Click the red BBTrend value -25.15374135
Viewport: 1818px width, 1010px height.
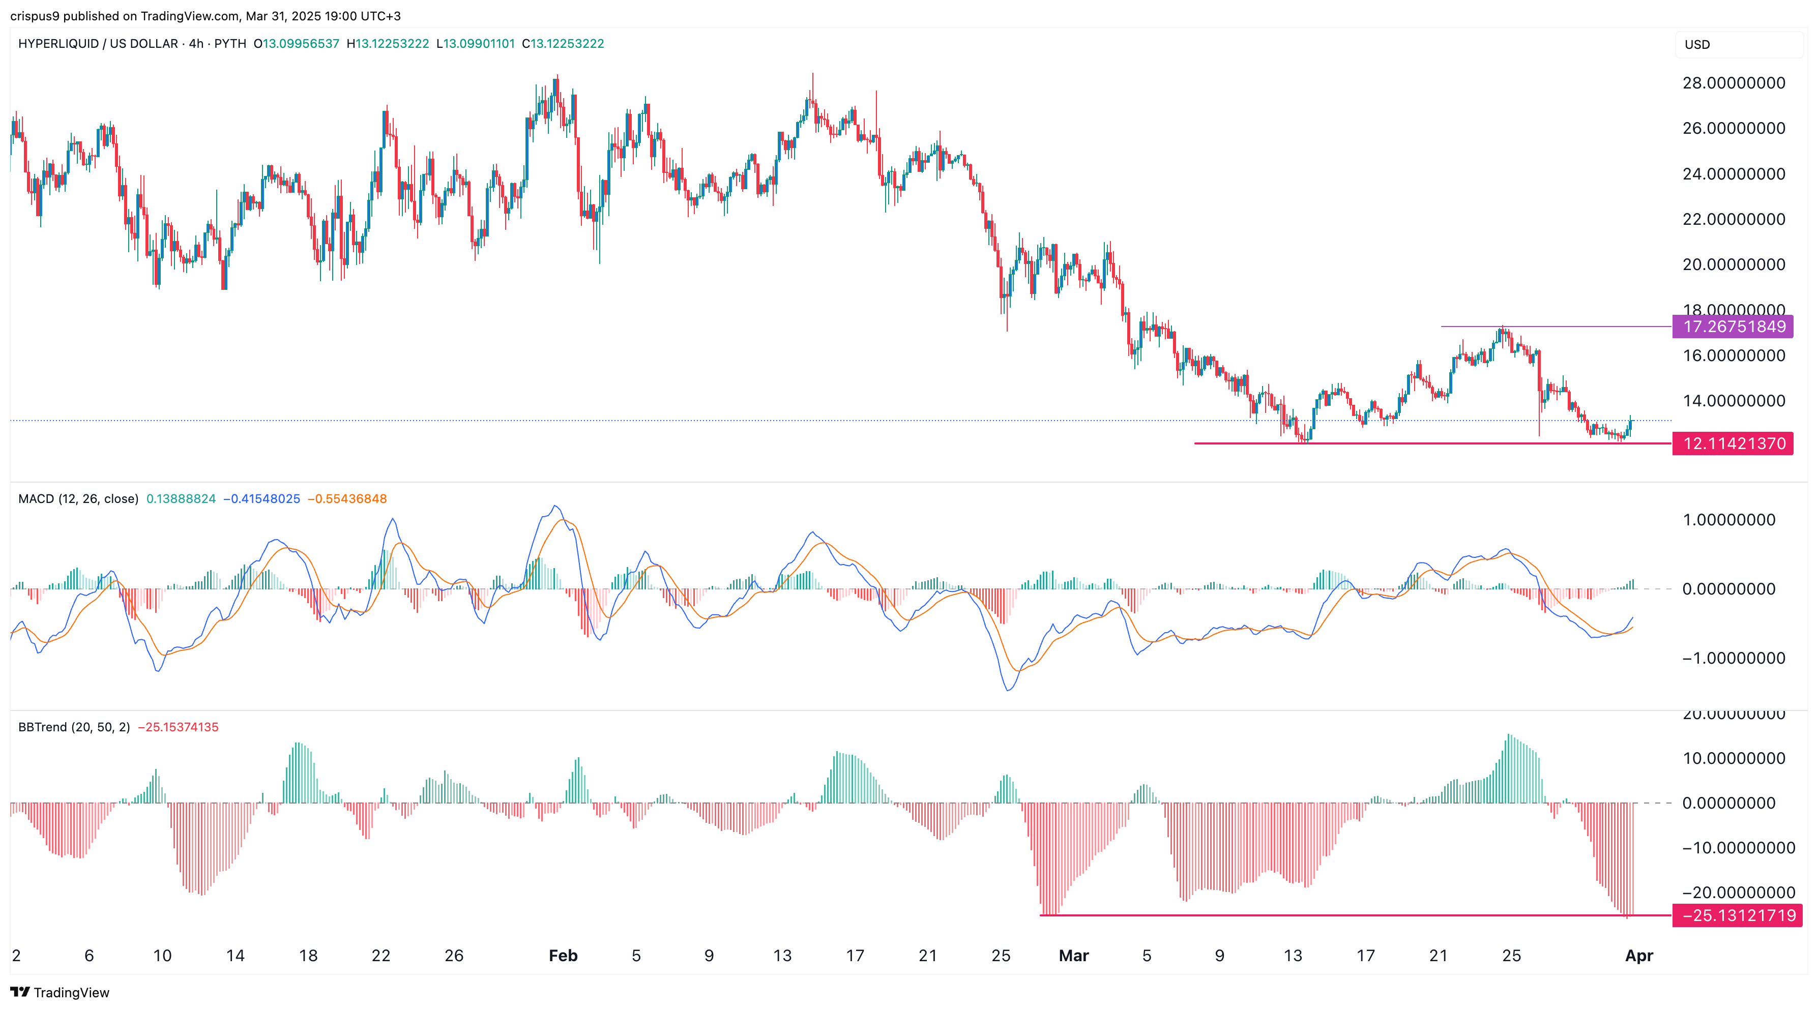tap(178, 727)
